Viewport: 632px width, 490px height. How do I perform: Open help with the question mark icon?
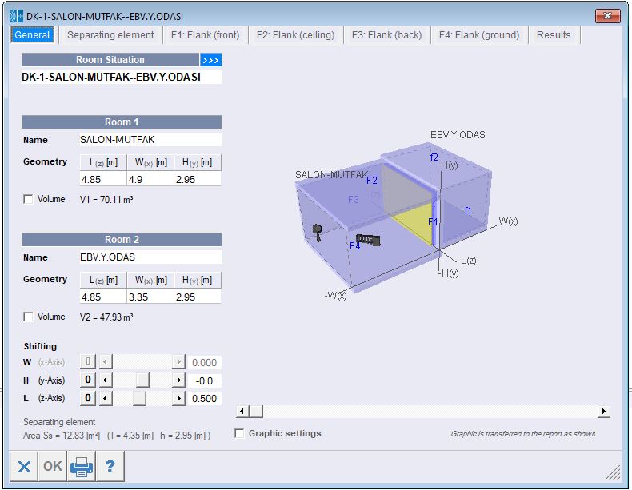(110, 466)
